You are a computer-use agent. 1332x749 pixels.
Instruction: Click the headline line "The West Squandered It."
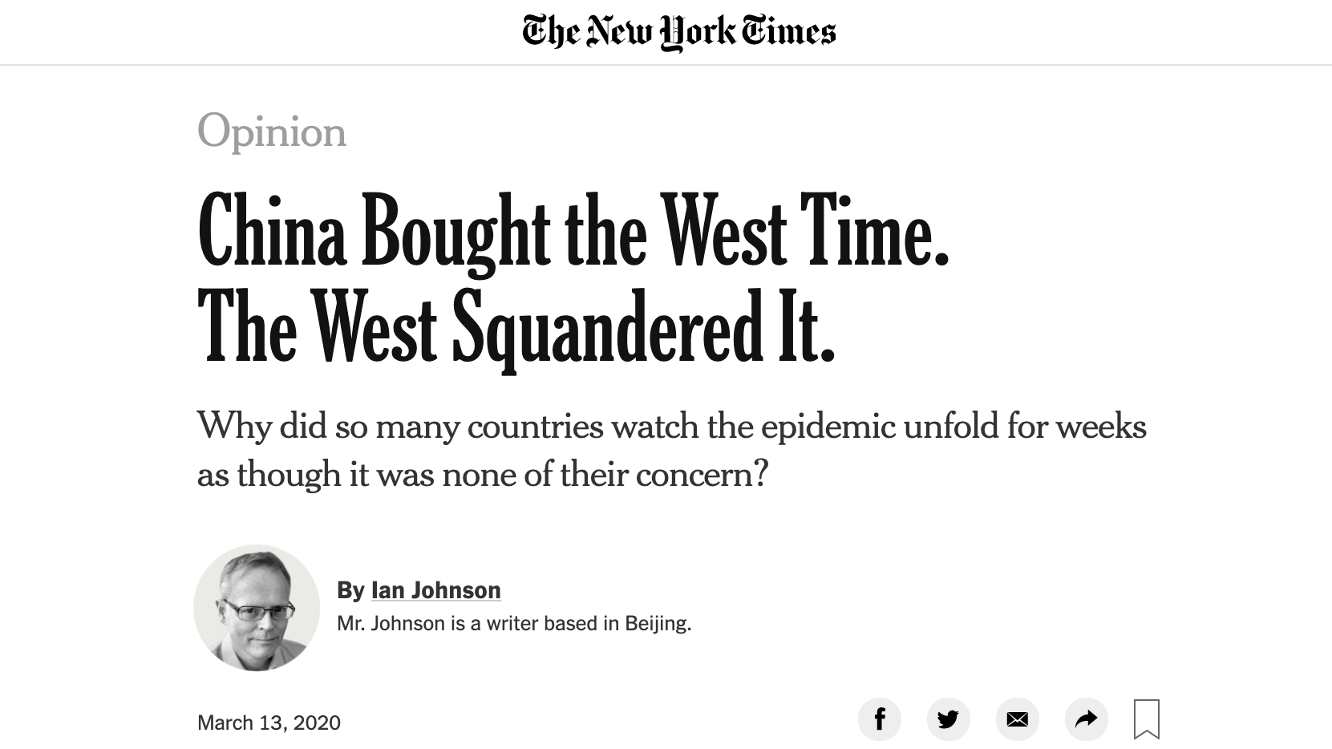516,329
